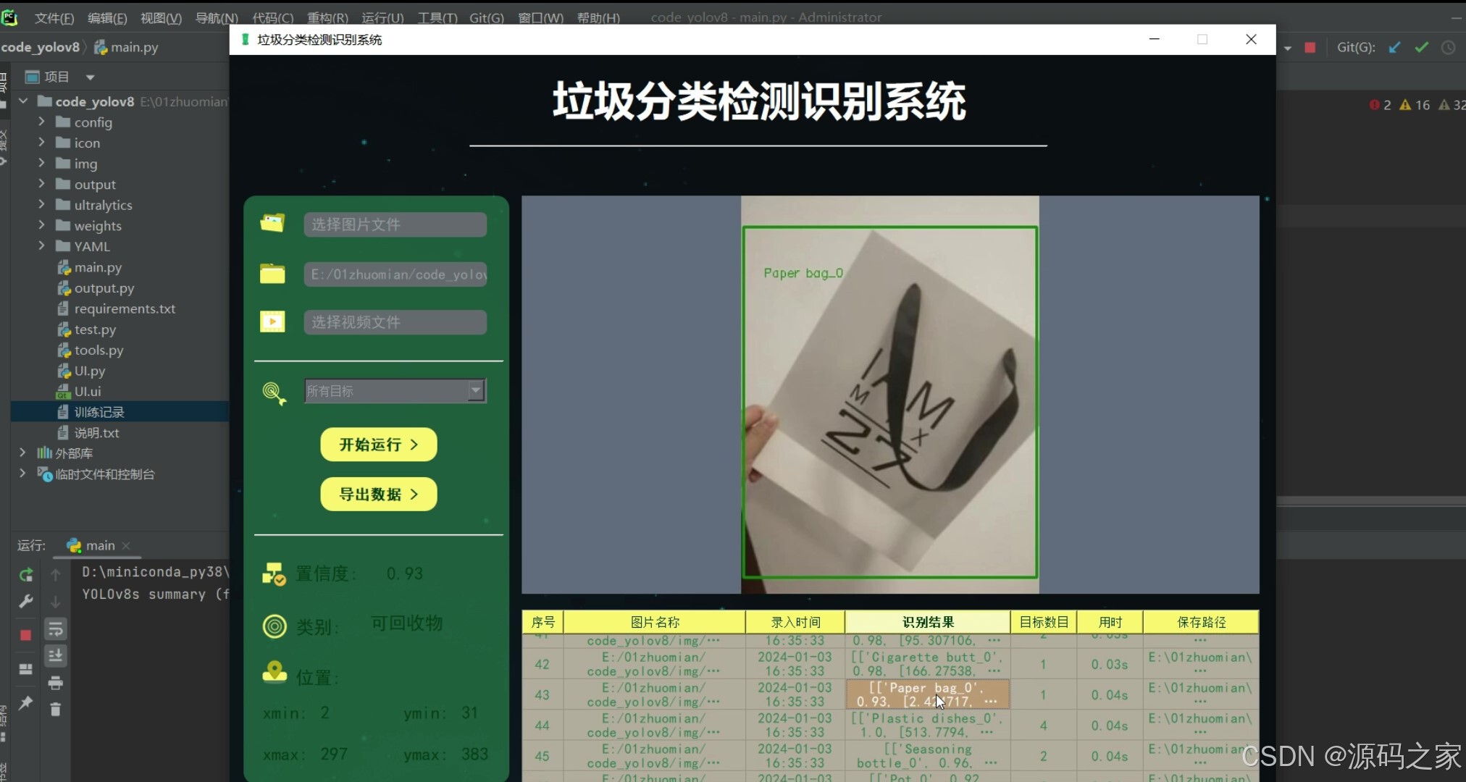
Task: Expand the 外部库 external libraries node
Action: coord(22,453)
